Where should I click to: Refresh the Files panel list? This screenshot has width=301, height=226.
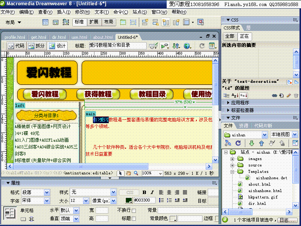(x=238, y=143)
